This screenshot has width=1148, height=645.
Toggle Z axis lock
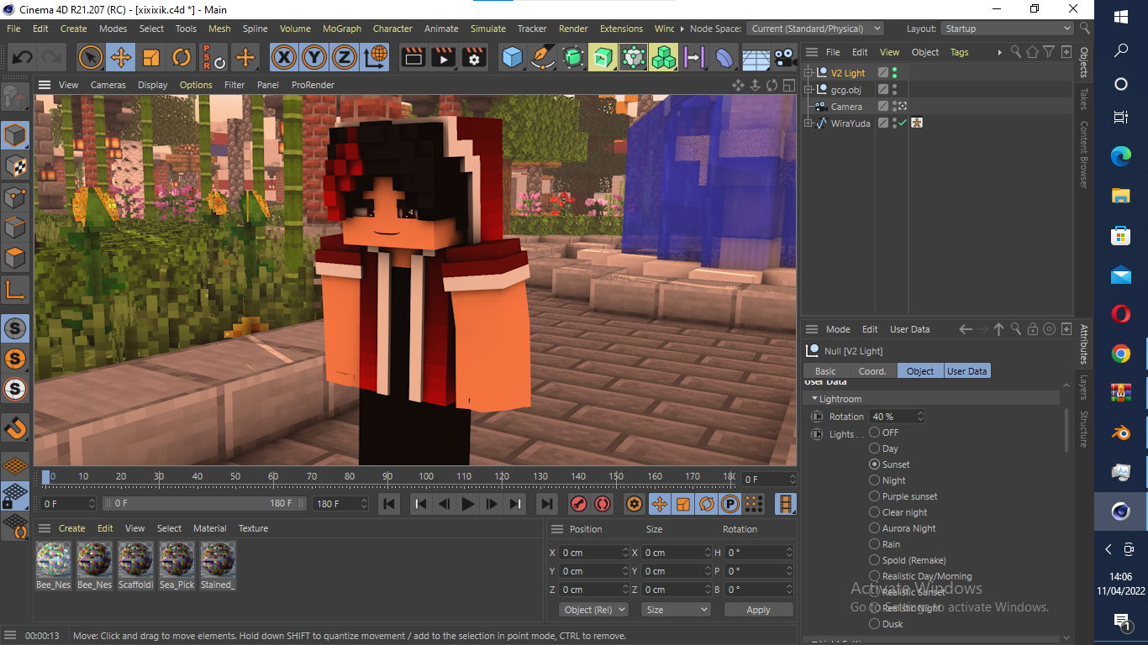tap(344, 57)
